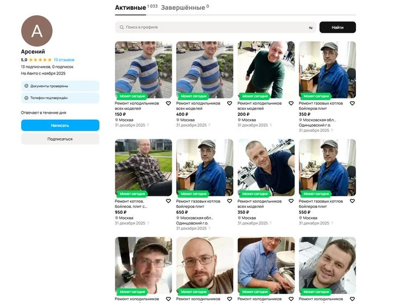Click the heart under the smiling man in gray hoodie
The height and width of the screenshot is (303, 413).
pos(352,299)
